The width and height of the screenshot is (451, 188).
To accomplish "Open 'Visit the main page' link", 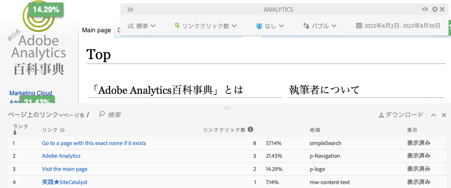I will point(65,169).
